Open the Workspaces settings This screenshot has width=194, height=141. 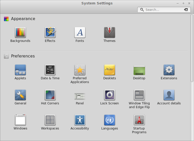50,120
